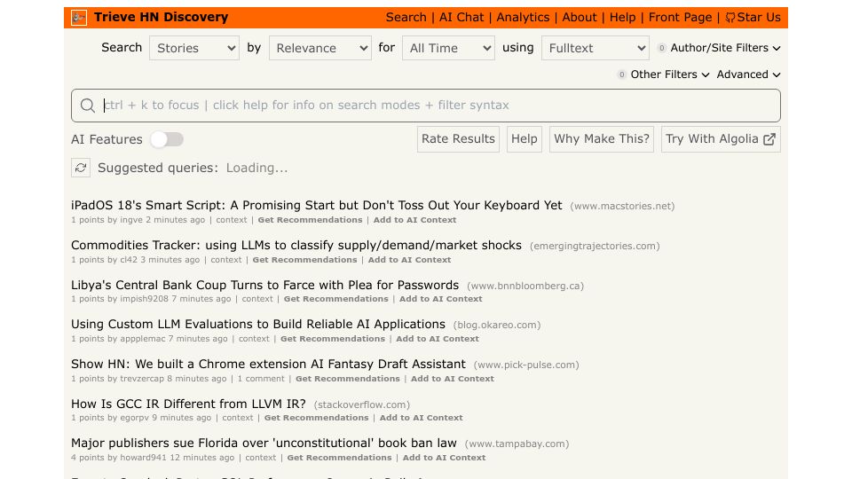Go to Front Page
852x479 pixels.
680,18
